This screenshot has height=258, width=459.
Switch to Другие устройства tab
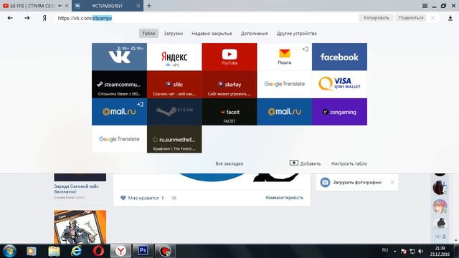coord(296,34)
